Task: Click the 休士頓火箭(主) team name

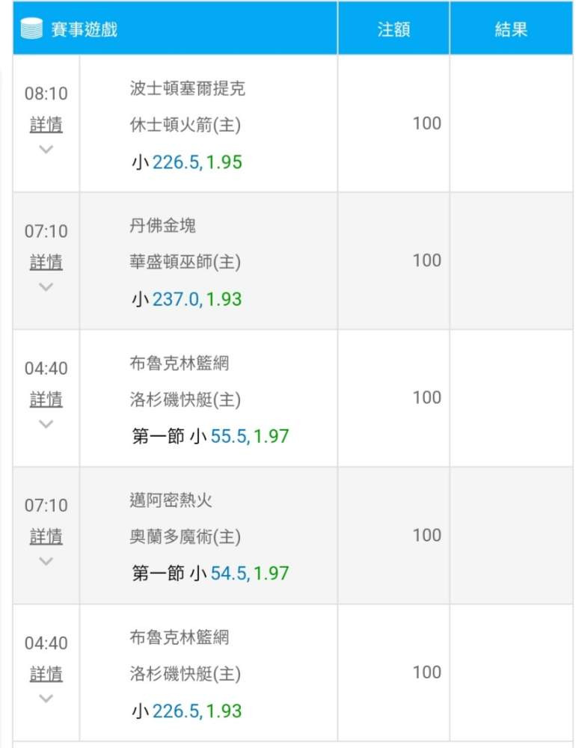Action: pyautogui.click(x=185, y=125)
